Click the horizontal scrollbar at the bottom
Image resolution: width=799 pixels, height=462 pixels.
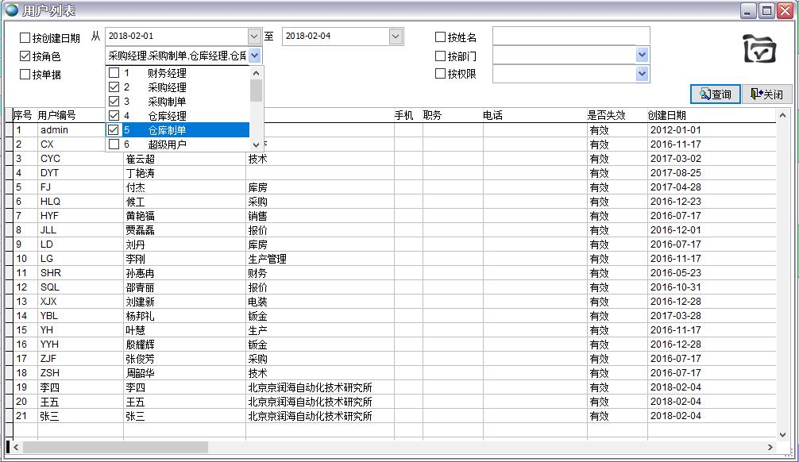coord(397,448)
